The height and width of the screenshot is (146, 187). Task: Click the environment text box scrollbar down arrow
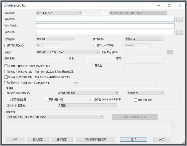point(171,131)
